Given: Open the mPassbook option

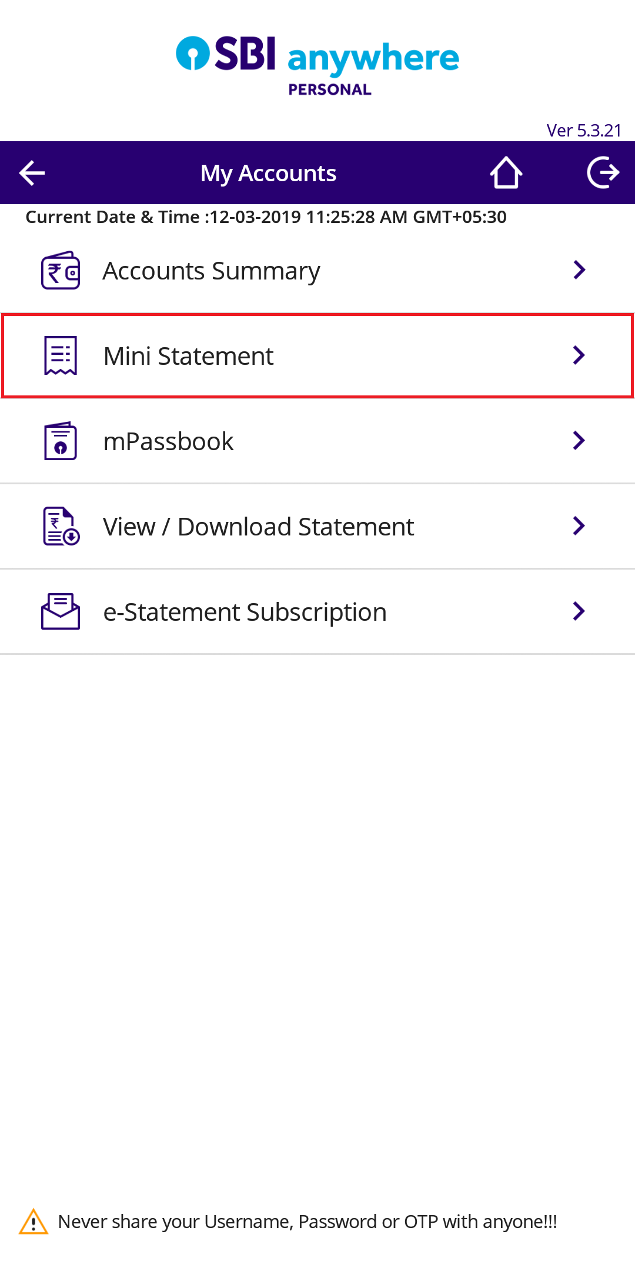Looking at the screenshot, I should point(317,441).
